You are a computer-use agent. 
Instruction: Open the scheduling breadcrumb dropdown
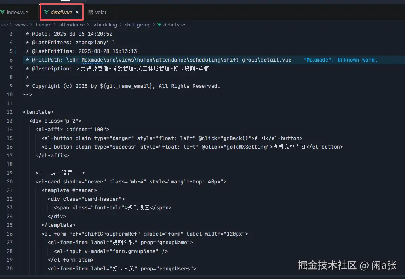pyautogui.click(x=104, y=25)
